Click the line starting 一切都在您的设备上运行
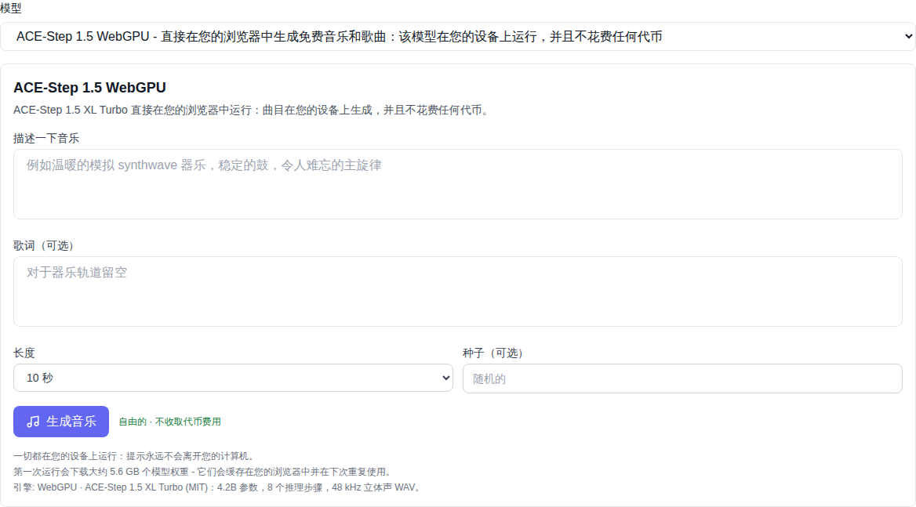916x507 pixels. pyautogui.click(x=136, y=456)
